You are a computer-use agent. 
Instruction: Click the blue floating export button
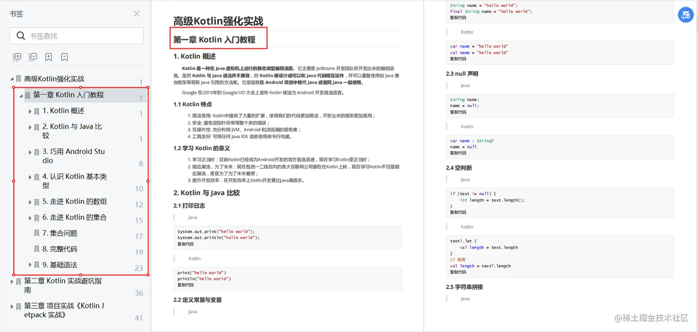coord(685,15)
